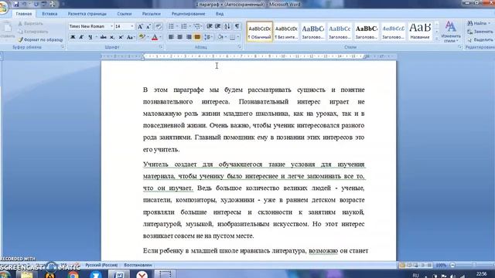The image size is (495, 278).
Task: Apply the Название (Title) style
Action: (x=420, y=32)
